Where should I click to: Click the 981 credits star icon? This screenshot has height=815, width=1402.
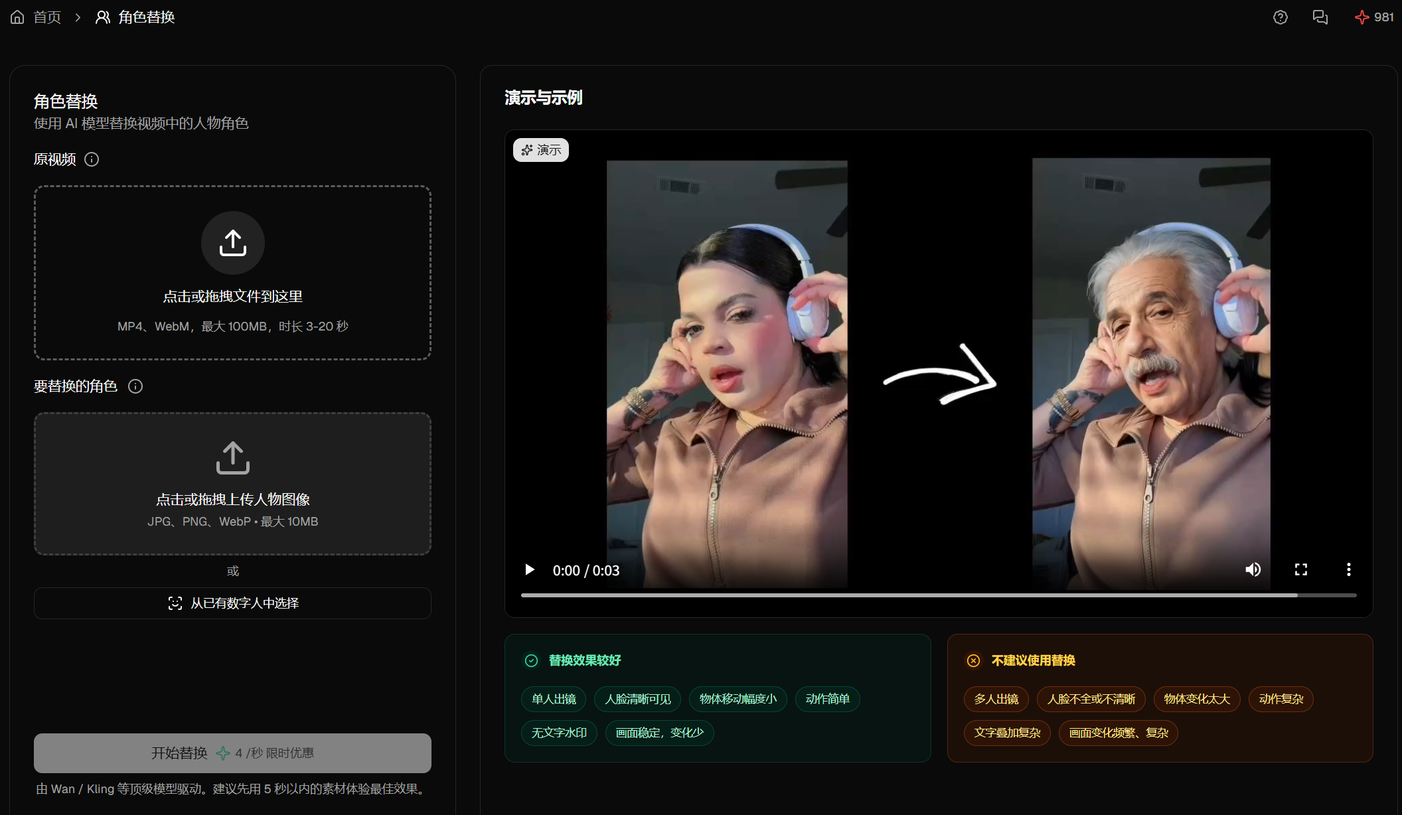point(1362,17)
